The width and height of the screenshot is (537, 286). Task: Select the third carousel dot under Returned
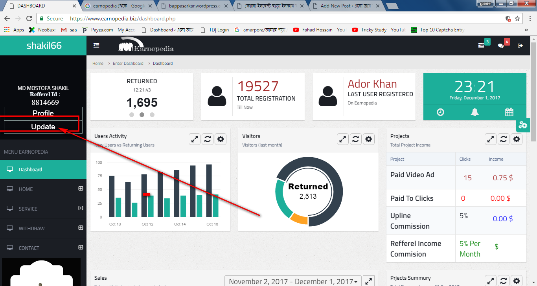pos(152,115)
